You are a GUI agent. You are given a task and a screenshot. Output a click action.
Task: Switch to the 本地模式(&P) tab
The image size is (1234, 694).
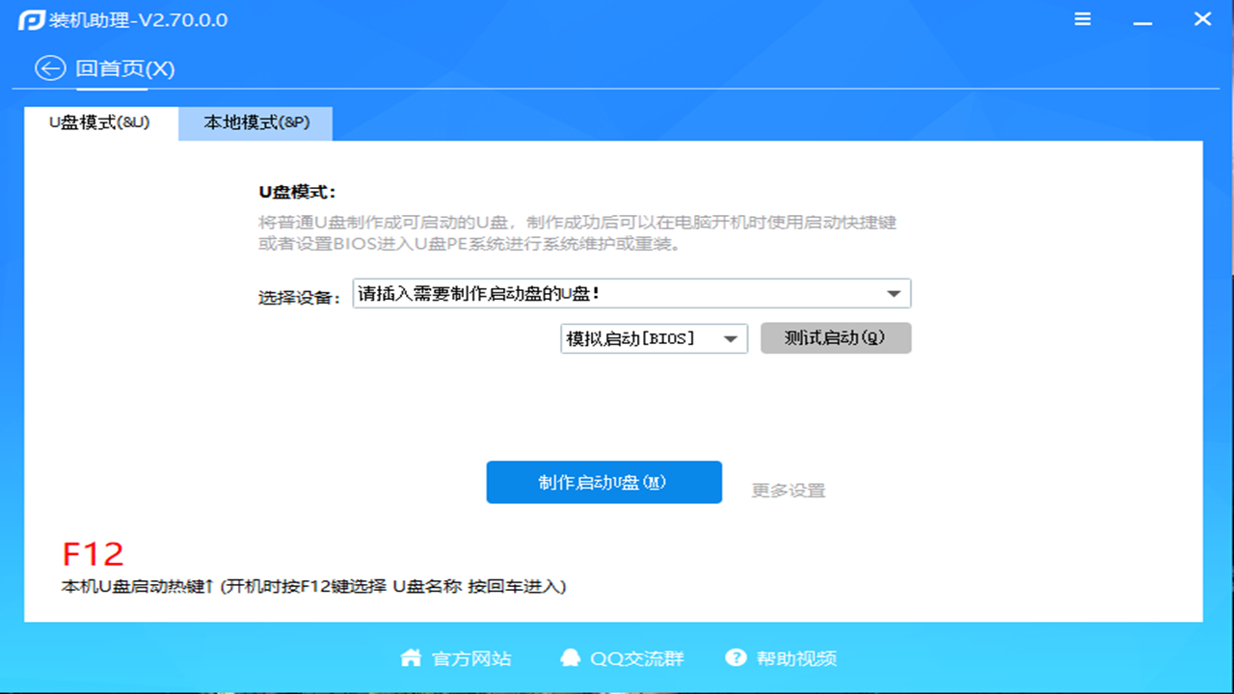tap(255, 123)
